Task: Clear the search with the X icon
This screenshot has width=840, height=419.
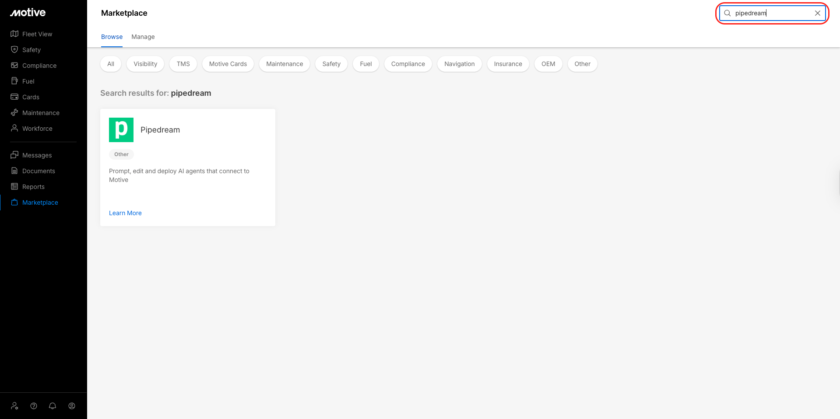Action: tap(817, 13)
